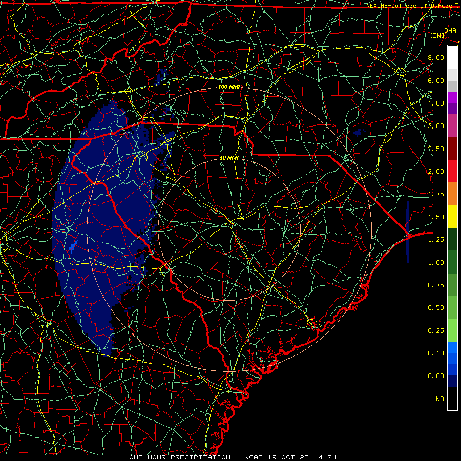Click the 'KCAE' radar site identifier
The width and height of the screenshot is (461, 461).
(x=254, y=457)
